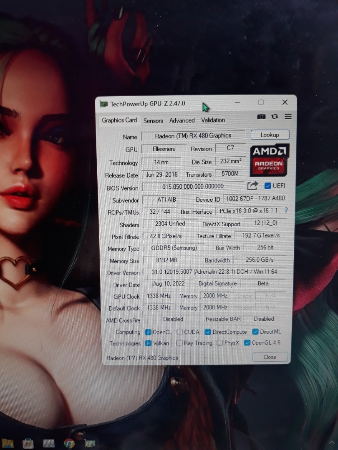Click the GPU-Z icon in the taskbar

pyautogui.click(x=90, y=443)
